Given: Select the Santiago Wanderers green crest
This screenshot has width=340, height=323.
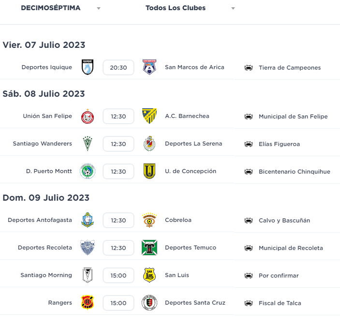Looking at the screenshot, I should (88, 144).
